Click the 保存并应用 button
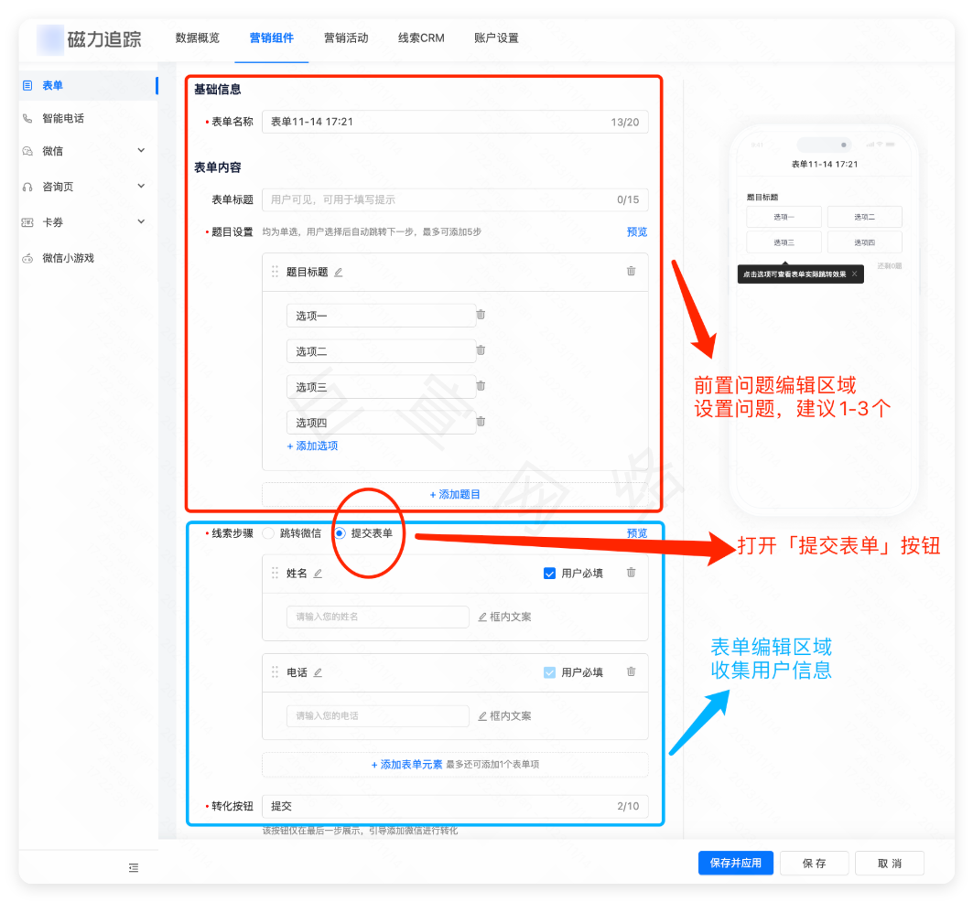 (x=735, y=863)
